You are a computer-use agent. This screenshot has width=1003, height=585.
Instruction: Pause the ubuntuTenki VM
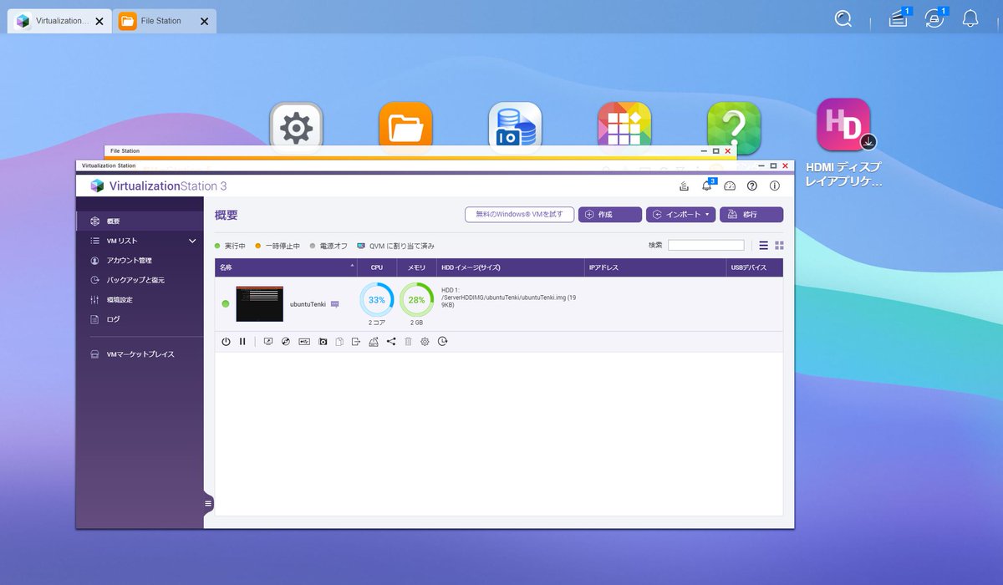pyautogui.click(x=242, y=341)
